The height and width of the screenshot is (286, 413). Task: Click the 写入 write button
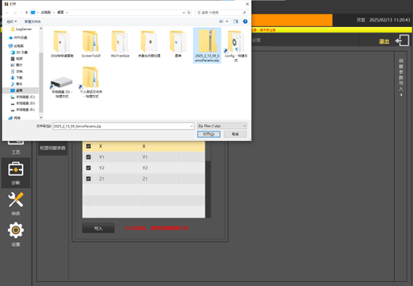click(98, 228)
